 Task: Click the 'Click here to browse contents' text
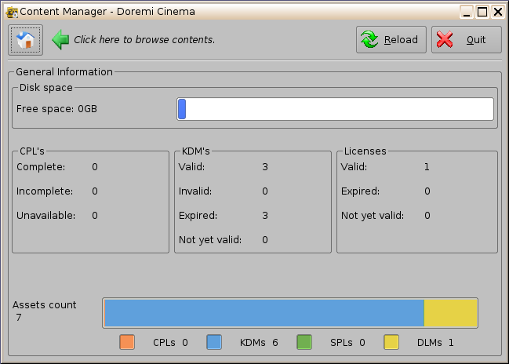[x=144, y=40]
